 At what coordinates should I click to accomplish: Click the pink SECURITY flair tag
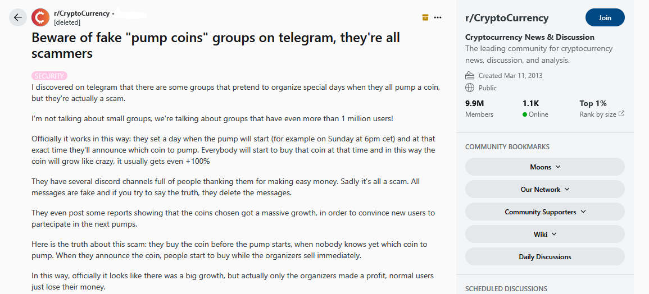coord(49,76)
